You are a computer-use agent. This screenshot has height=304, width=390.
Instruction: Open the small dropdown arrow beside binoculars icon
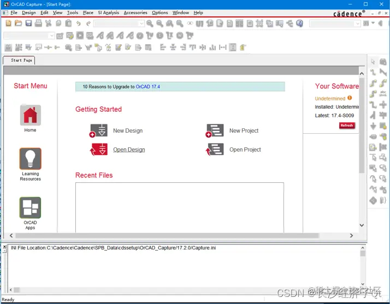click(373, 23)
